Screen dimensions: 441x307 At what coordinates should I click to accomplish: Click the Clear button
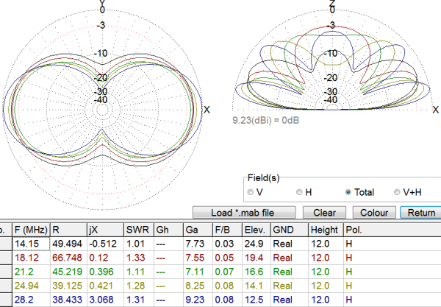(324, 213)
